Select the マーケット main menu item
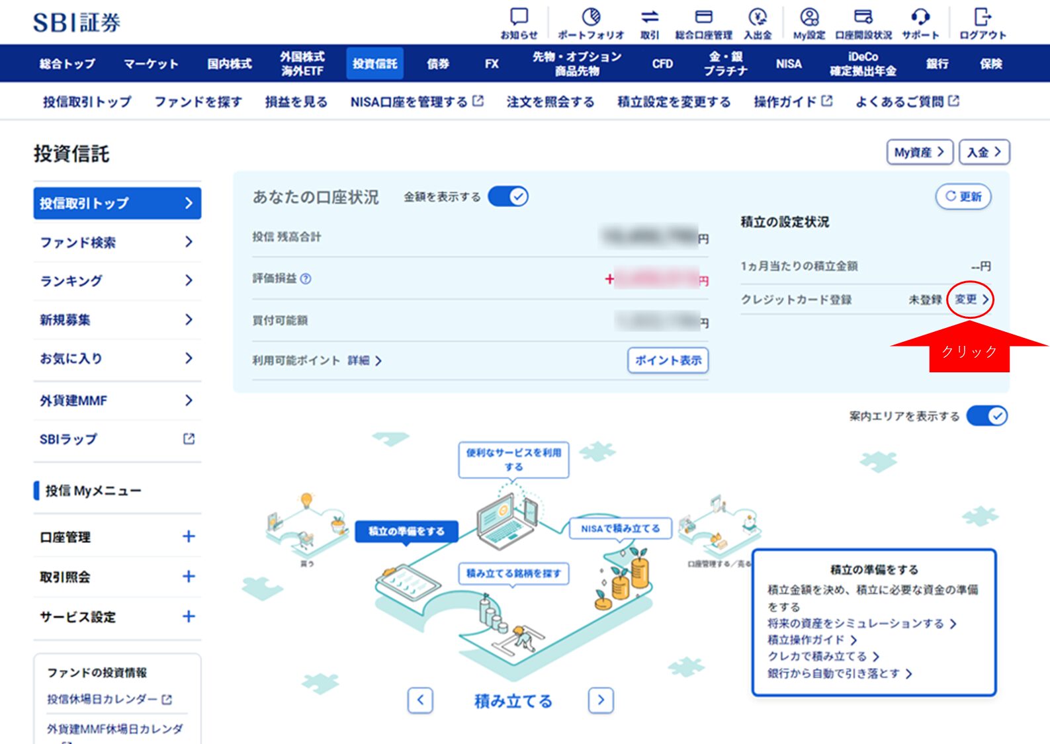Image resolution: width=1050 pixels, height=744 pixels. pos(151,63)
